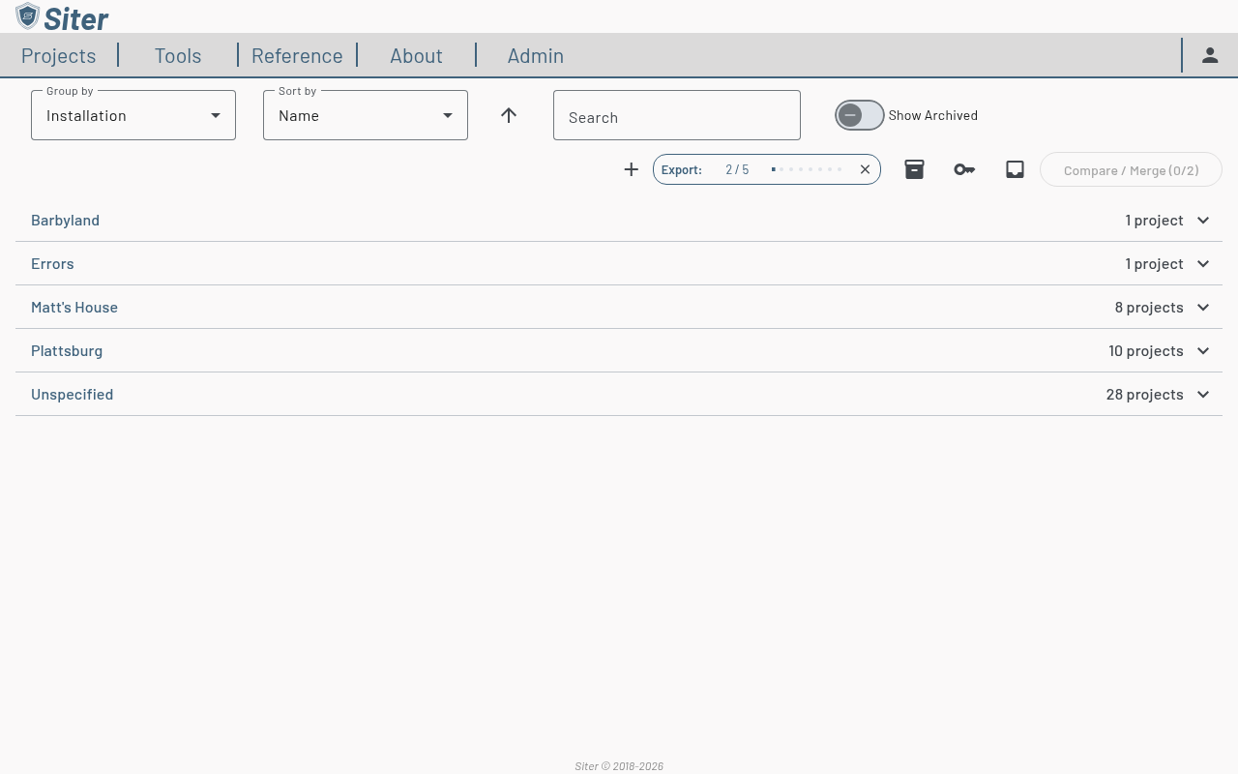The height and width of the screenshot is (774, 1238).
Task: Click the archive box icon
Action: click(x=914, y=169)
